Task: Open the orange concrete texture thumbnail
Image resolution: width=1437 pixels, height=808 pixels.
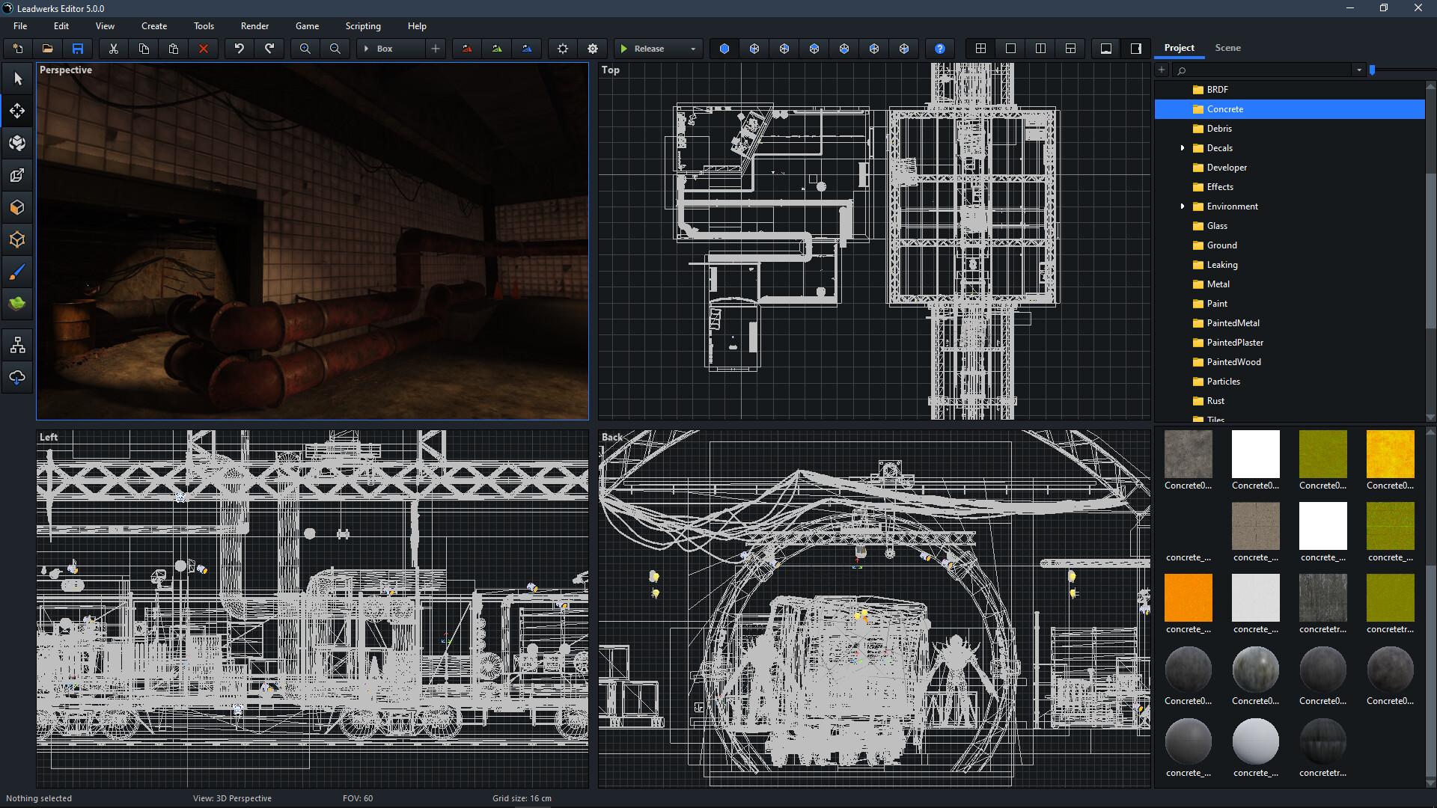Action: tap(1188, 598)
